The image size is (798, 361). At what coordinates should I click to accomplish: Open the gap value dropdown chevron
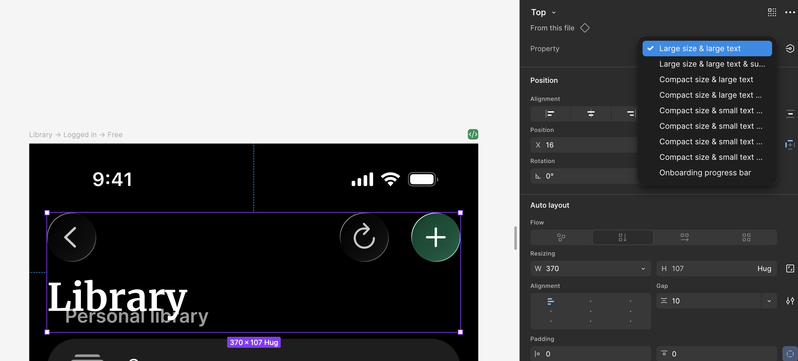point(769,301)
